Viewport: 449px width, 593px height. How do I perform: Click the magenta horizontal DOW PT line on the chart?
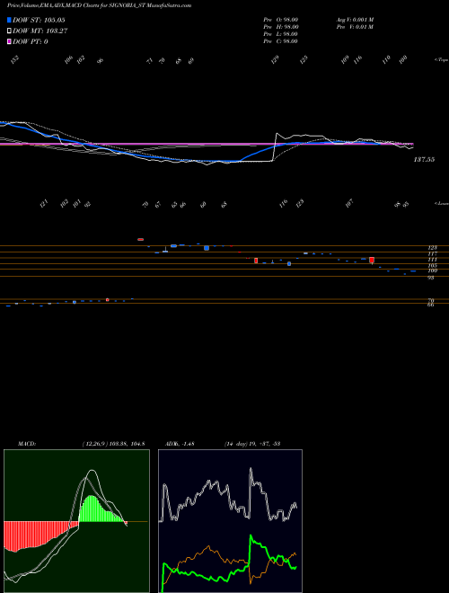207,144
